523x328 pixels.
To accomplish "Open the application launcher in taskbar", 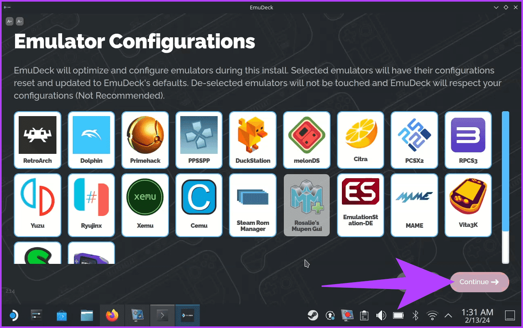I will click(x=13, y=315).
